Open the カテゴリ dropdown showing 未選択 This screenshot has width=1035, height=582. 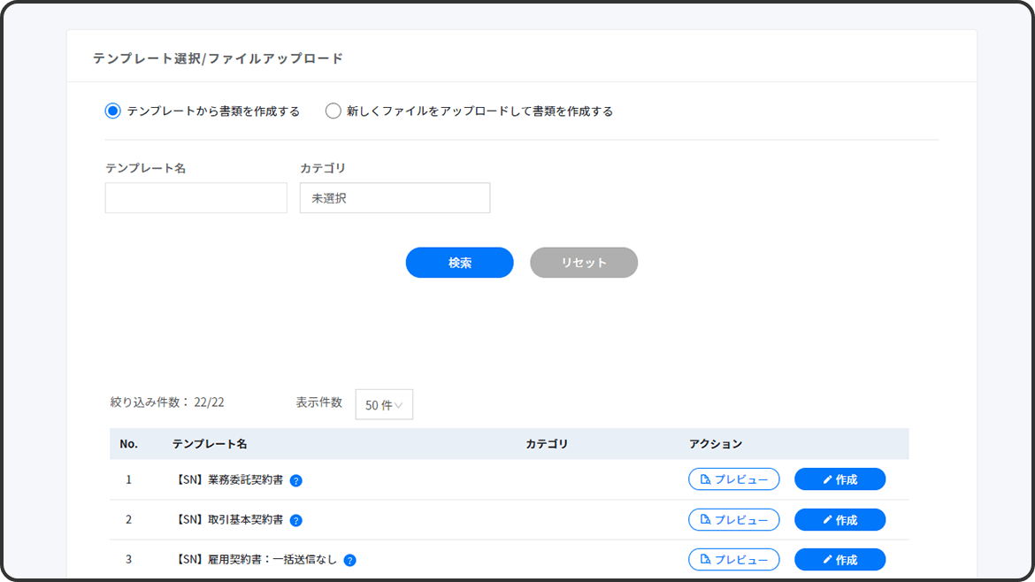(395, 198)
